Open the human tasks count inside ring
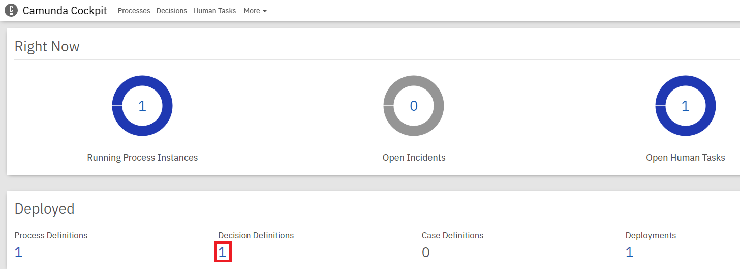 click(x=685, y=106)
